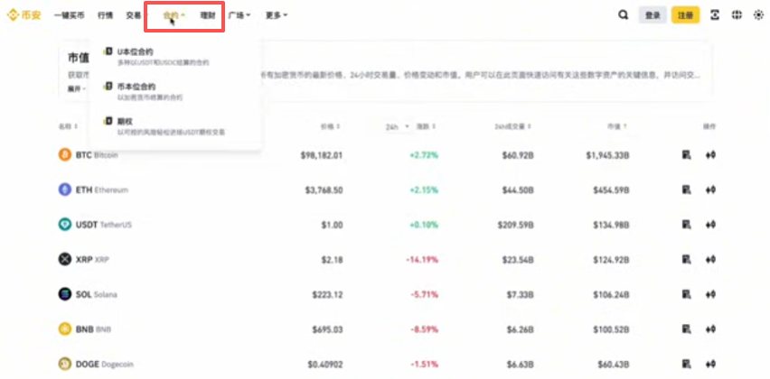Click the trade arrows icon for SOL
770x379 pixels.
coord(710,294)
